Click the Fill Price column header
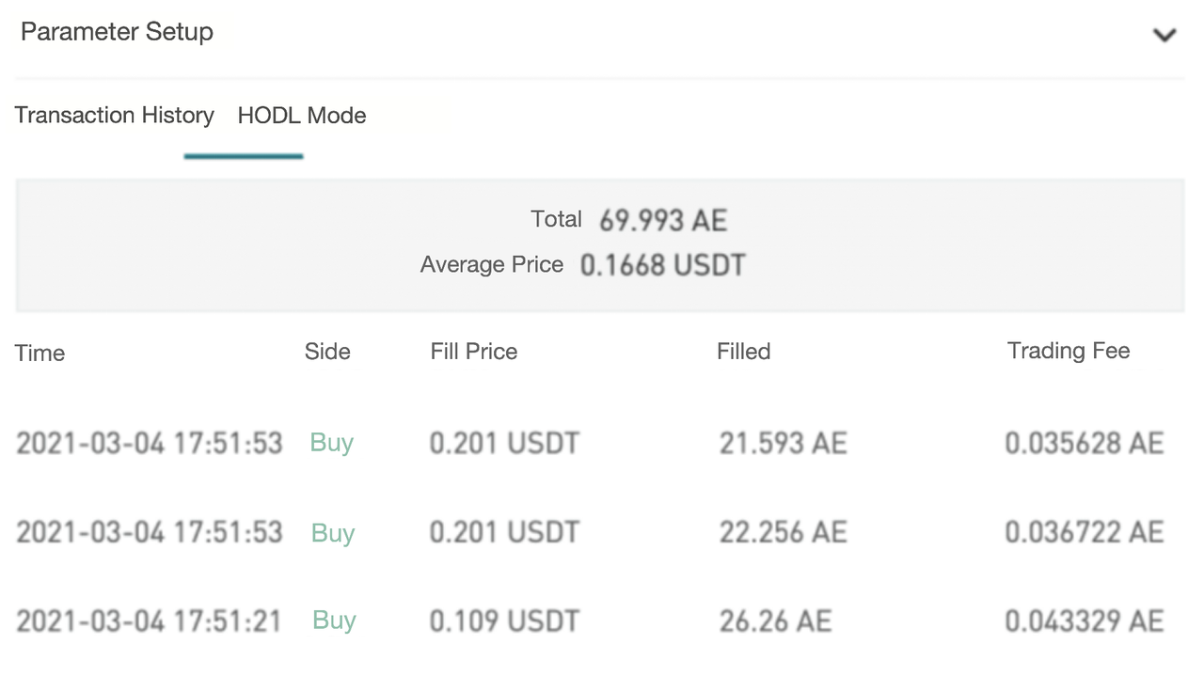This screenshot has height=676, width=1204. pos(473,352)
